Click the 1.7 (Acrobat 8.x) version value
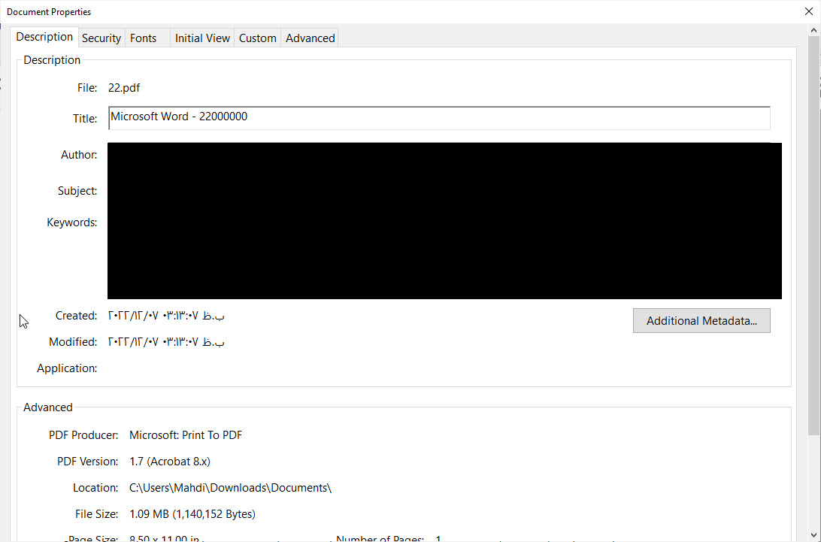 click(x=170, y=462)
